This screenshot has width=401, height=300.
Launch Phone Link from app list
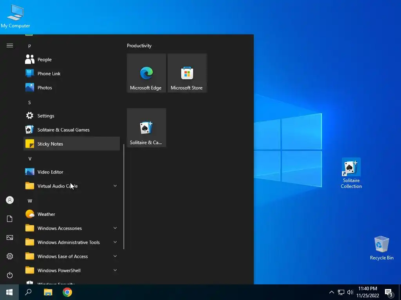click(x=71, y=73)
